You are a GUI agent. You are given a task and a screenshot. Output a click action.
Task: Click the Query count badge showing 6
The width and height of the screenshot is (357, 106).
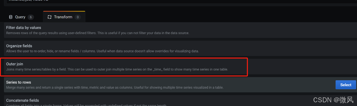(x=31, y=17)
